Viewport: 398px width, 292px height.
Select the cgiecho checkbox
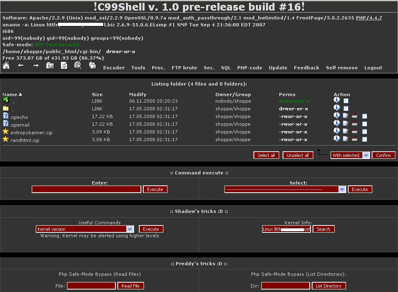click(364, 116)
